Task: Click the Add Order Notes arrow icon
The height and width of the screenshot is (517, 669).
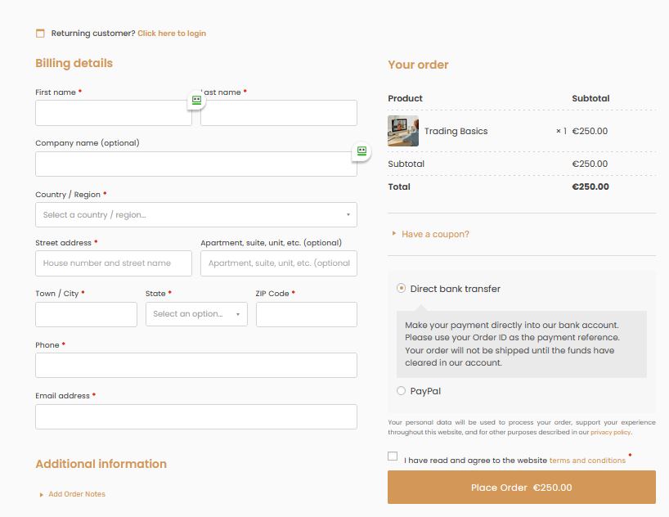Action: pos(42,494)
